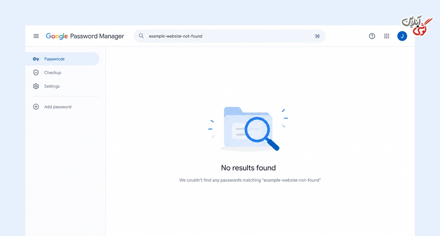Click the key icon next to Passwords

(x=36, y=59)
